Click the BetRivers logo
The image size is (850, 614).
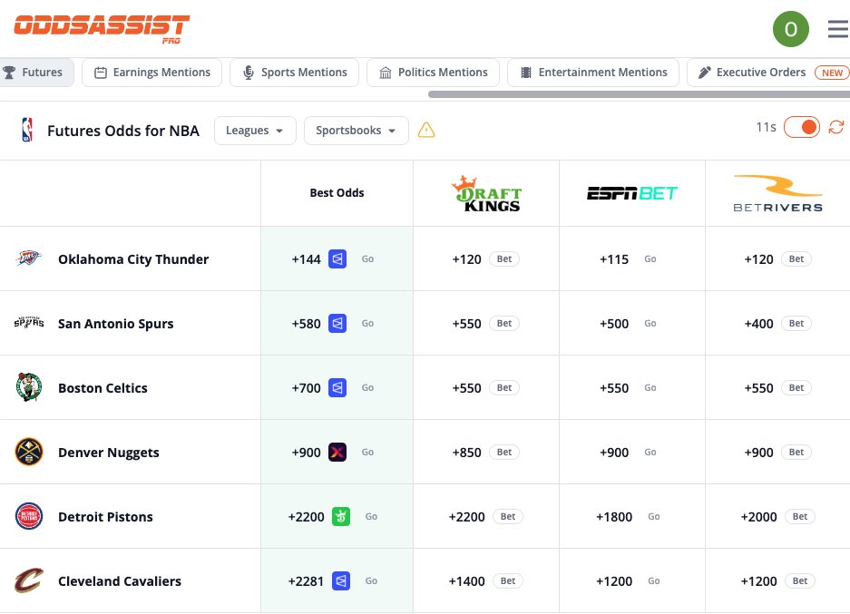[x=777, y=192]
